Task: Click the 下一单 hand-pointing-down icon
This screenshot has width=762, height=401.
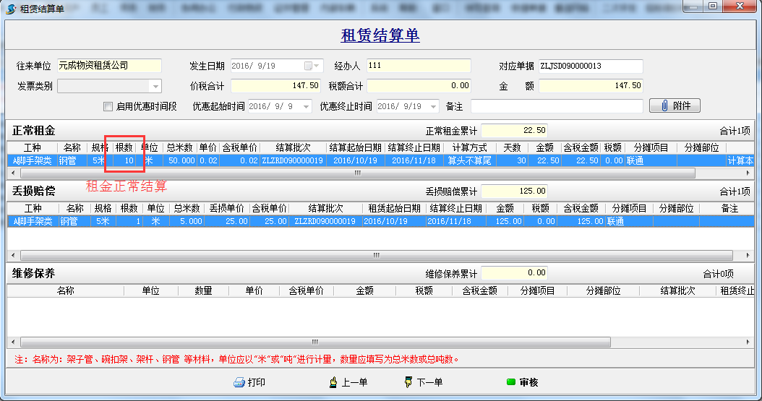Action: (x=408, y=382)
